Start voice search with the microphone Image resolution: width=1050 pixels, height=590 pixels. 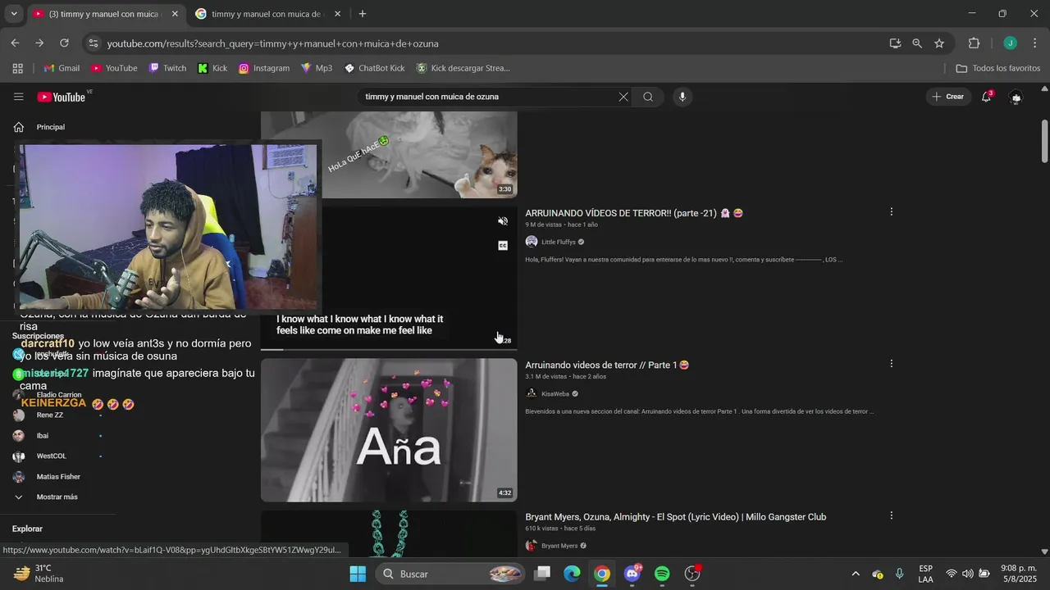682,97
